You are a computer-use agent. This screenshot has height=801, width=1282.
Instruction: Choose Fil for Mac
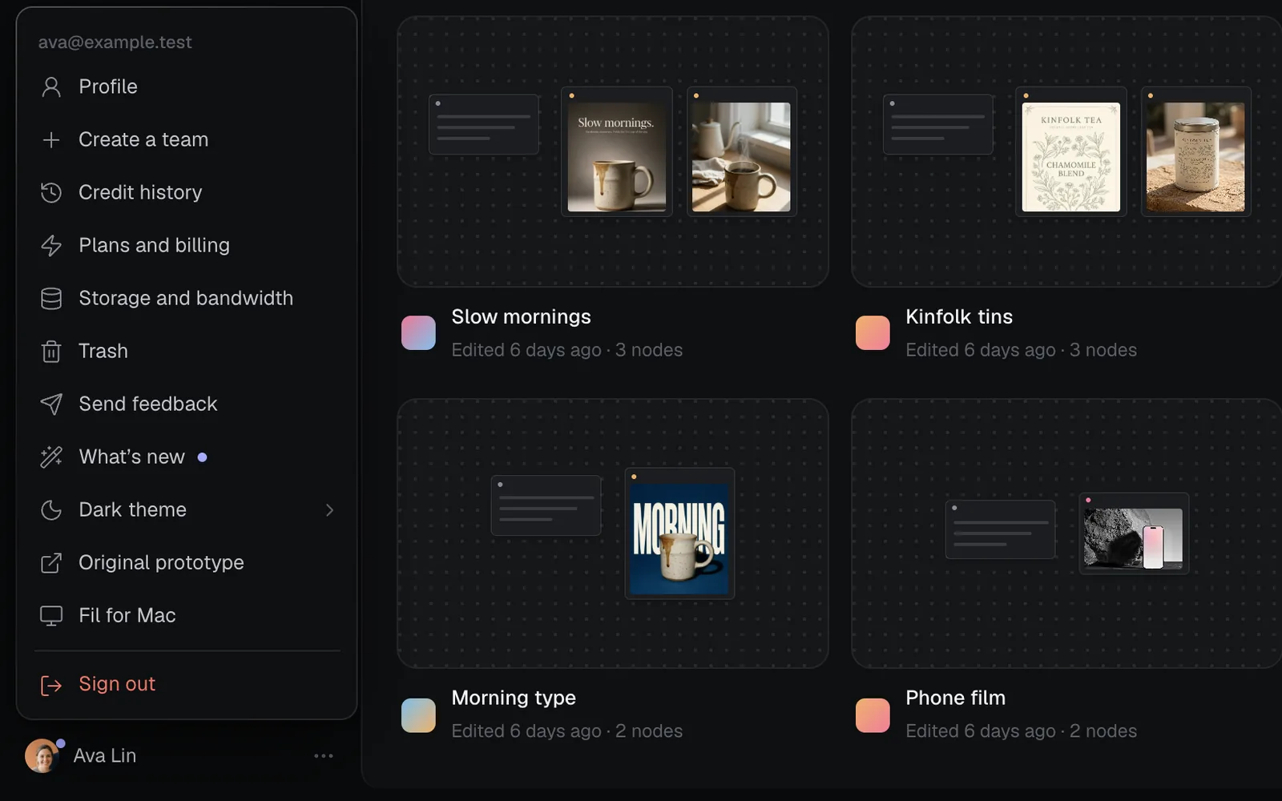(x=187, y=615)
